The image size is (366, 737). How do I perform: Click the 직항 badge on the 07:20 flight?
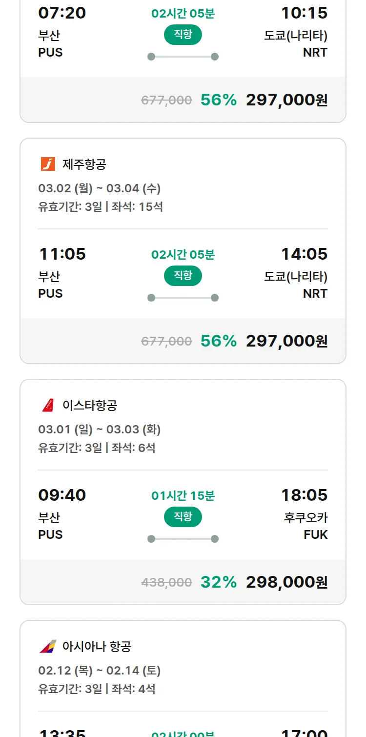[183, 35]
